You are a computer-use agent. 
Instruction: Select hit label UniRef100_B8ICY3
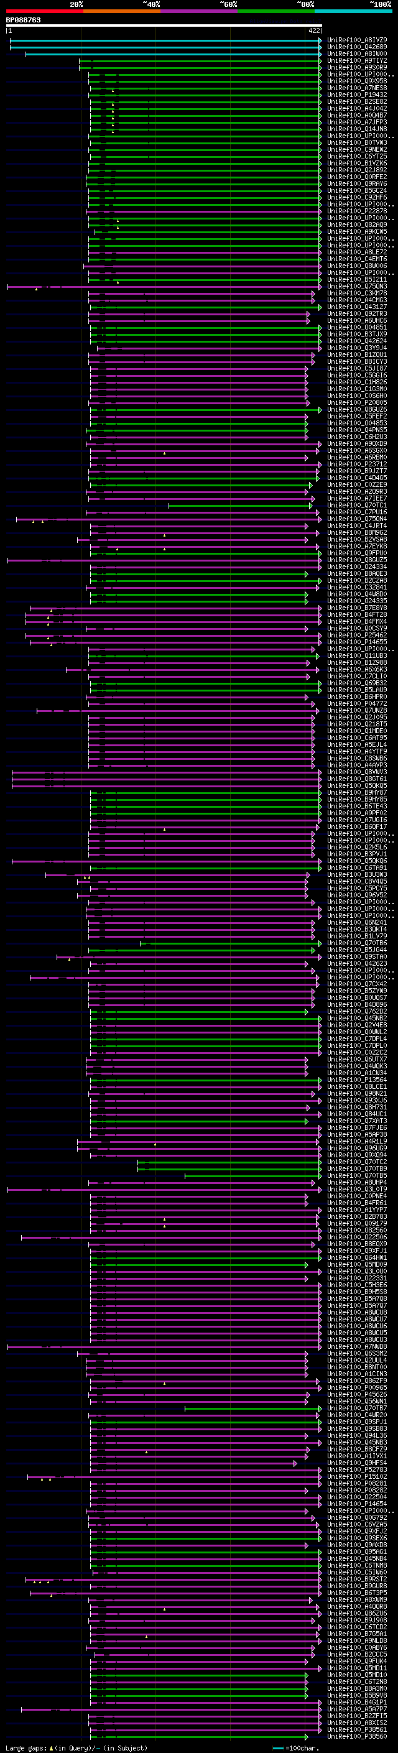tap(357, 361)
